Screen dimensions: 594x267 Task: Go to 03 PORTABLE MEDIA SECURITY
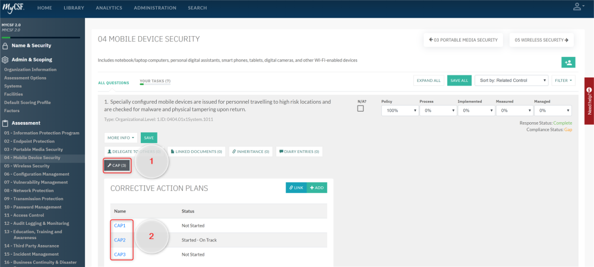pyautogui.click(x=463, y=40)
